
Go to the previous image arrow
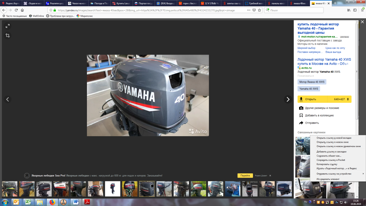8,99
